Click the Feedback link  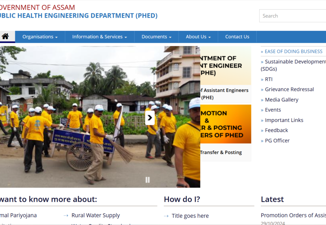click(276, 130)
